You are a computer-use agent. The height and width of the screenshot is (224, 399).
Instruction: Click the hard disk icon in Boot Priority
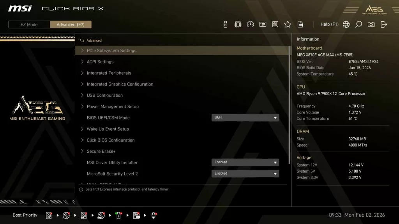click(x=48, y=215)
